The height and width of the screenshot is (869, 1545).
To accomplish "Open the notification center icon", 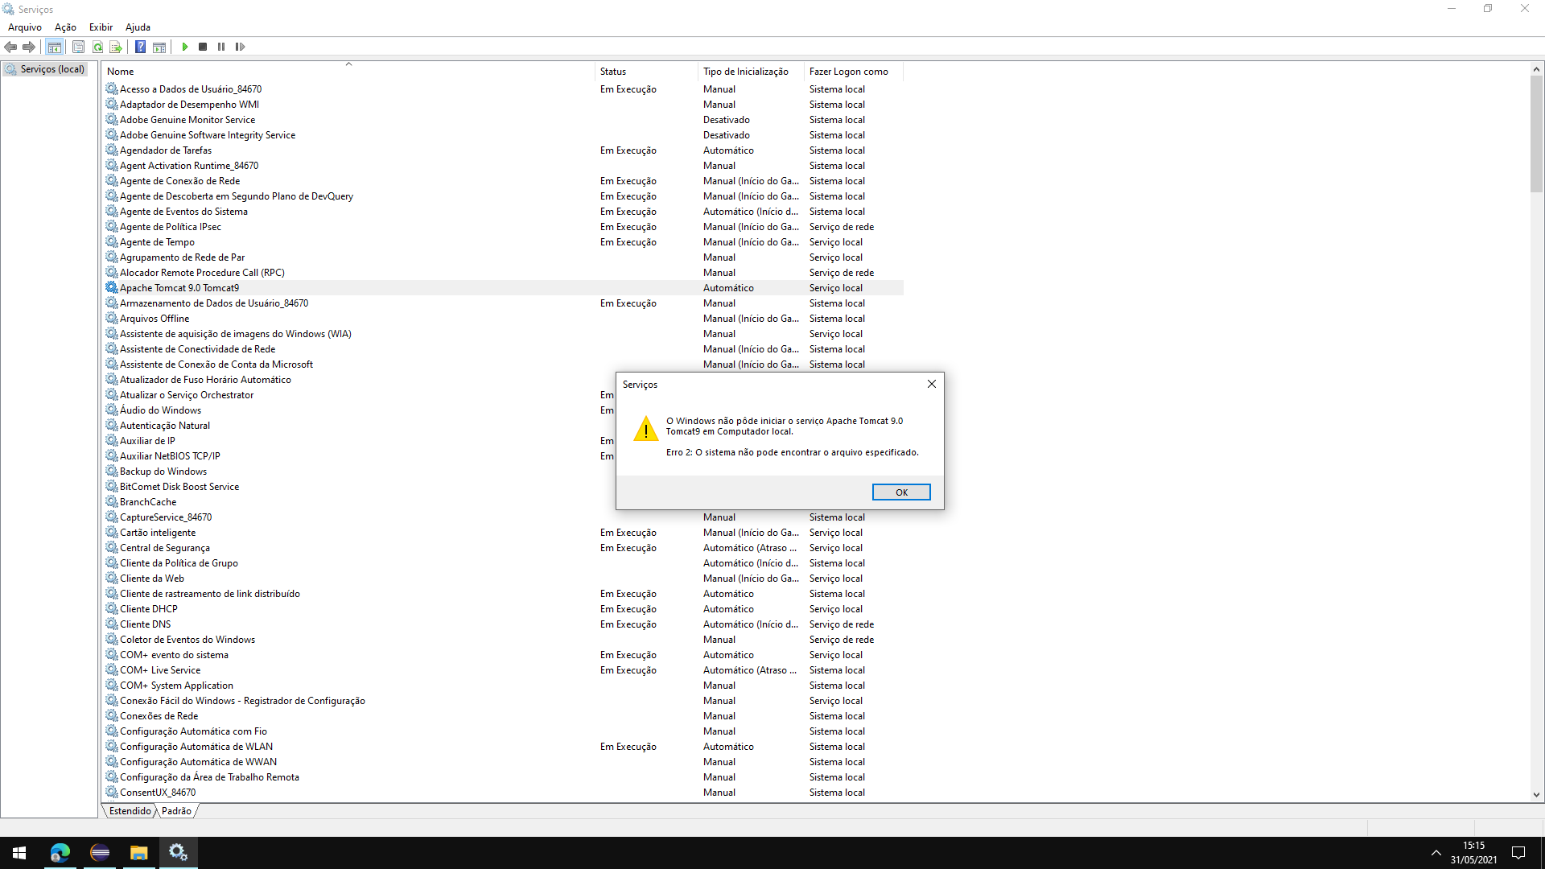I will [x=1518, y=853].
